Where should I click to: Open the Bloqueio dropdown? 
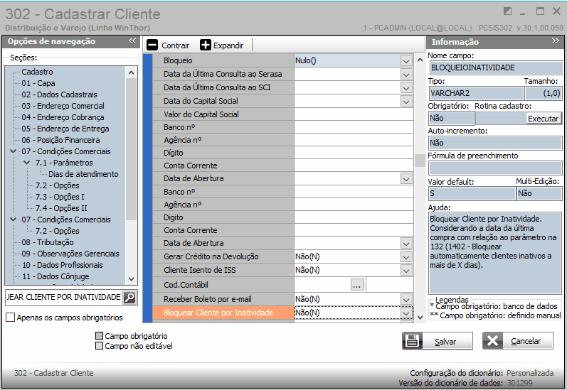click(x=406, y=60)
